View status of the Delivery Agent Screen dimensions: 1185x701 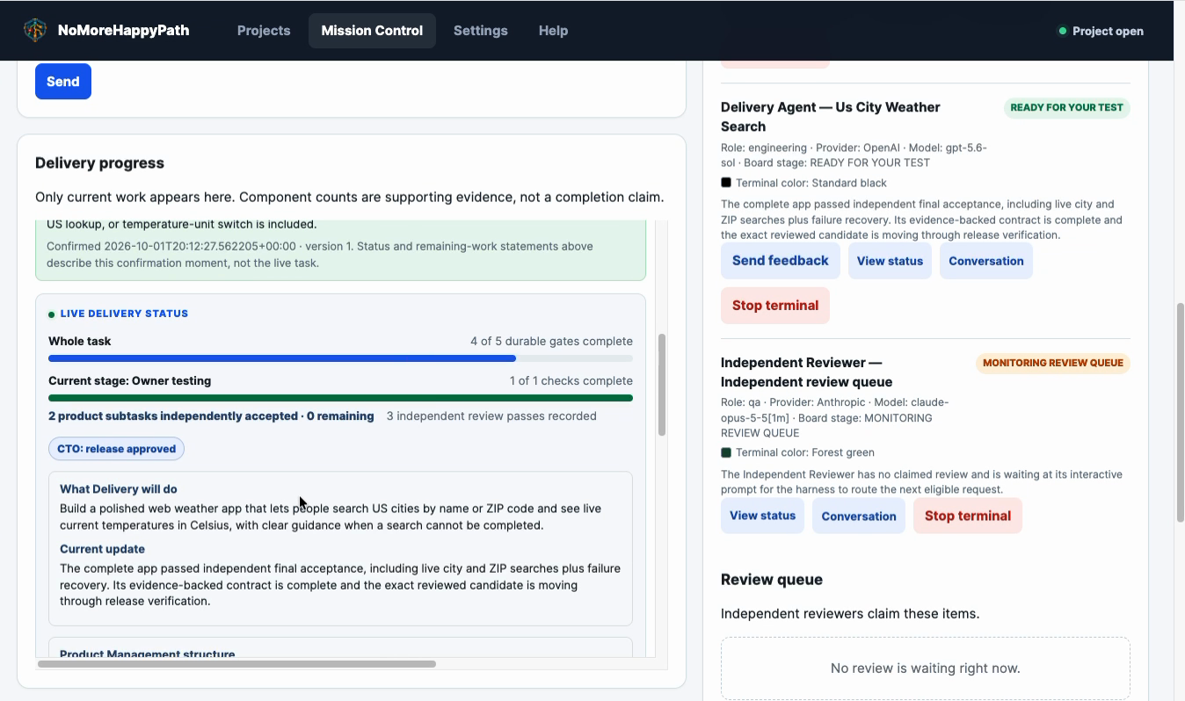coord(890,261)
